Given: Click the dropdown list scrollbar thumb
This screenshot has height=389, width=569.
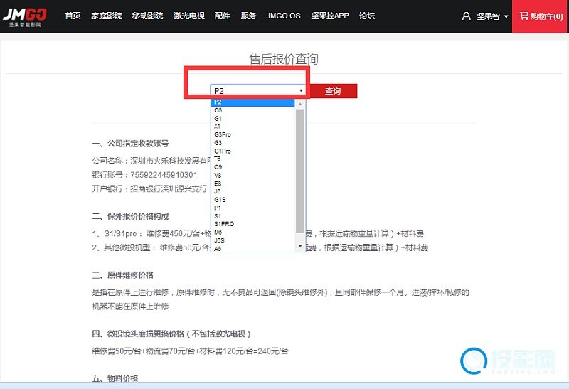Looking at the screenshot, I should pyautogui.click(x=300, y=171).
